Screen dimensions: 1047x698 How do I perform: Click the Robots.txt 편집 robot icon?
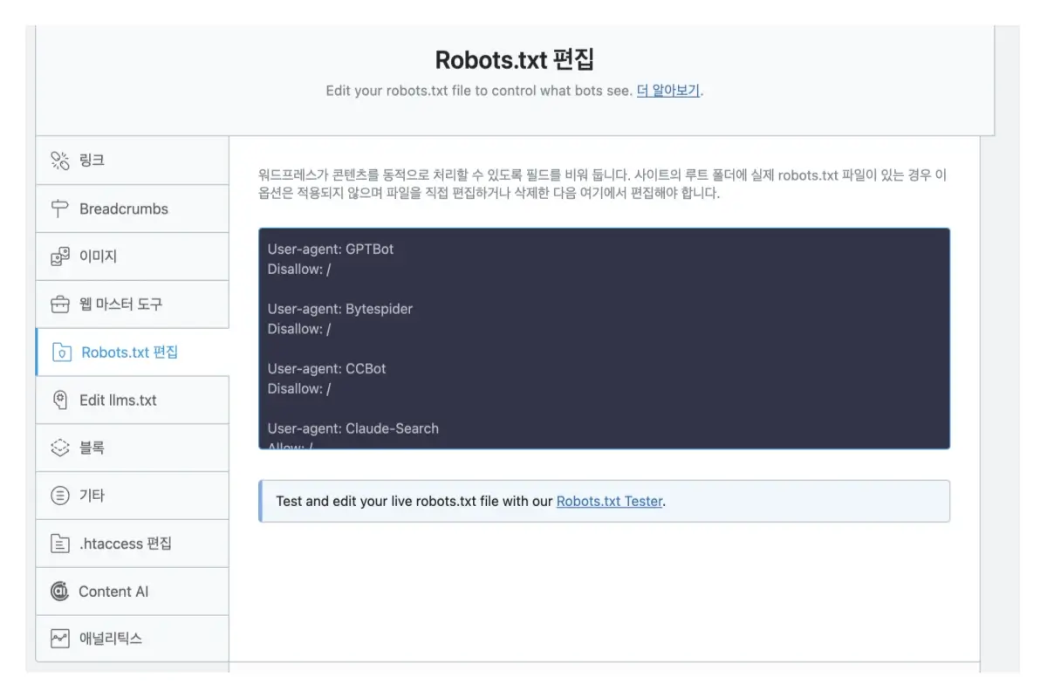(59, 352)
